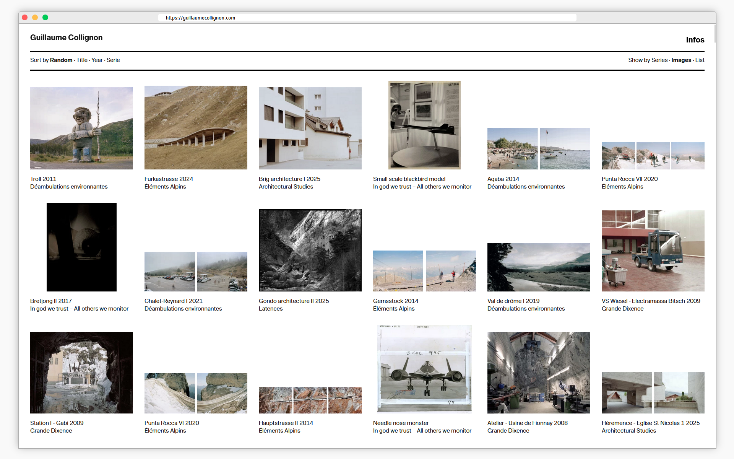The image size is (734, 459).
Task: Switch view to List mode
Action: (x=700, y=60)
